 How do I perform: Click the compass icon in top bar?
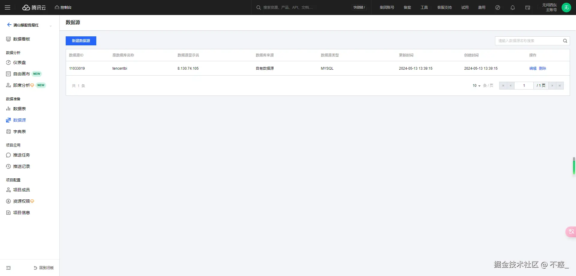click(x=498, y=8)
